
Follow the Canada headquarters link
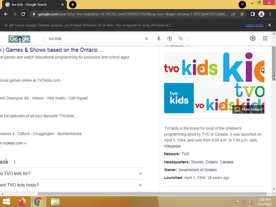[x=226, y=162]
